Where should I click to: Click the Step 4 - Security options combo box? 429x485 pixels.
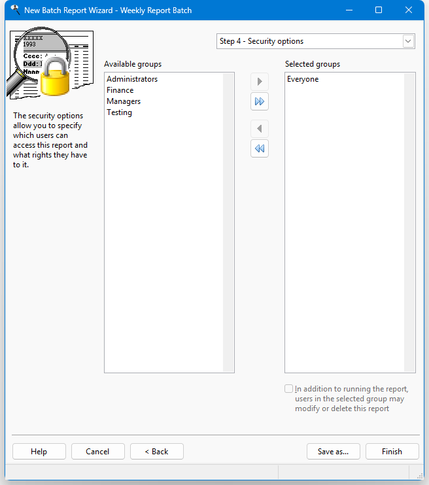[x=309, y=41]
